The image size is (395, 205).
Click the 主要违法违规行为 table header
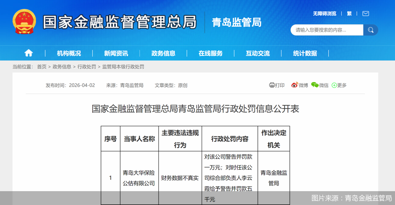180,139
